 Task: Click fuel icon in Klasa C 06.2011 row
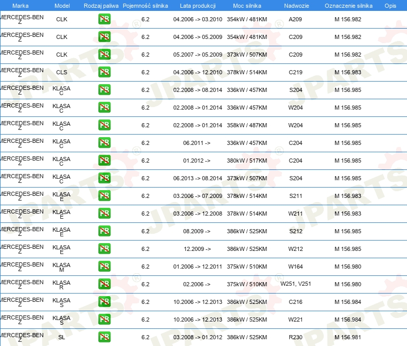(104, 142)
